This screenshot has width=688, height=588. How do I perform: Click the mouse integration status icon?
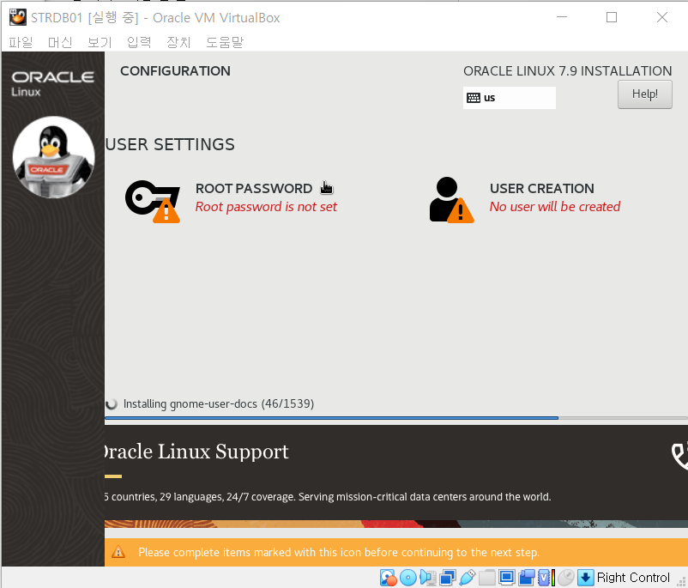point(566,578)
